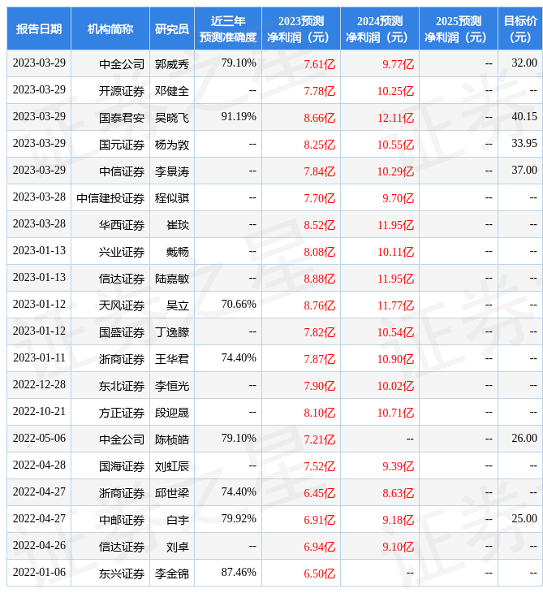Click accuracy value 79.92%
This screenshot has width=543, height=593.
coord(239,519)
